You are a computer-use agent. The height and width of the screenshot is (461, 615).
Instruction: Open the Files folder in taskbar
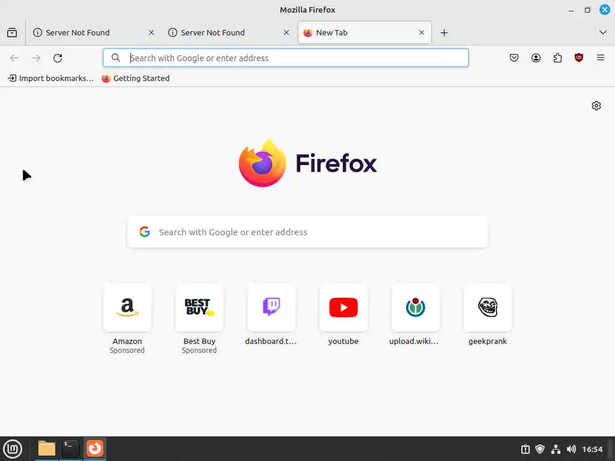(x=47, y=448)
